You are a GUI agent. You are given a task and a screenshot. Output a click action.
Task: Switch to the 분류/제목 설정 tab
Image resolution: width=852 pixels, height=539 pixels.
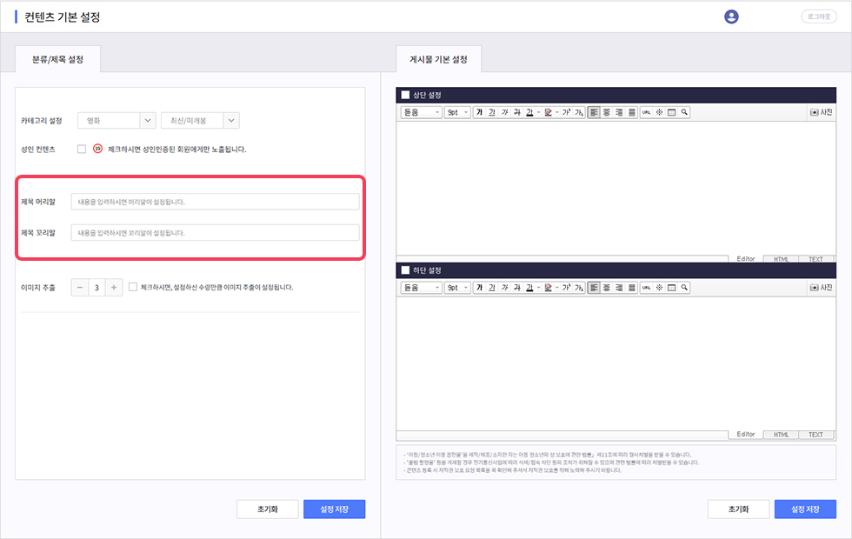58,59
